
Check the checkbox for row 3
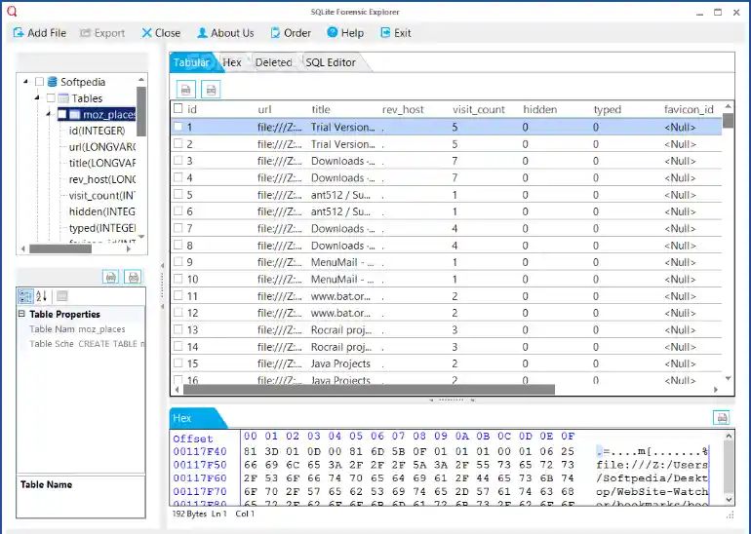coord(178,160)
